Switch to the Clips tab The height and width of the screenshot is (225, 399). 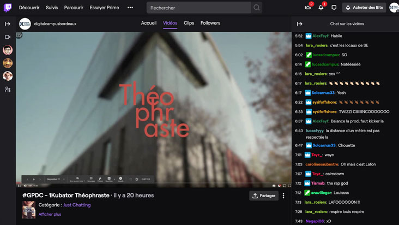[x=189, y=23]
